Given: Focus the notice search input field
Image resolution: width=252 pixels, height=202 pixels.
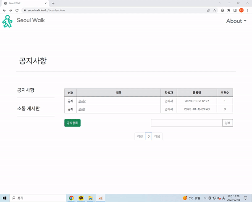Looking at the screenshot, I should (x=186, y=123).
